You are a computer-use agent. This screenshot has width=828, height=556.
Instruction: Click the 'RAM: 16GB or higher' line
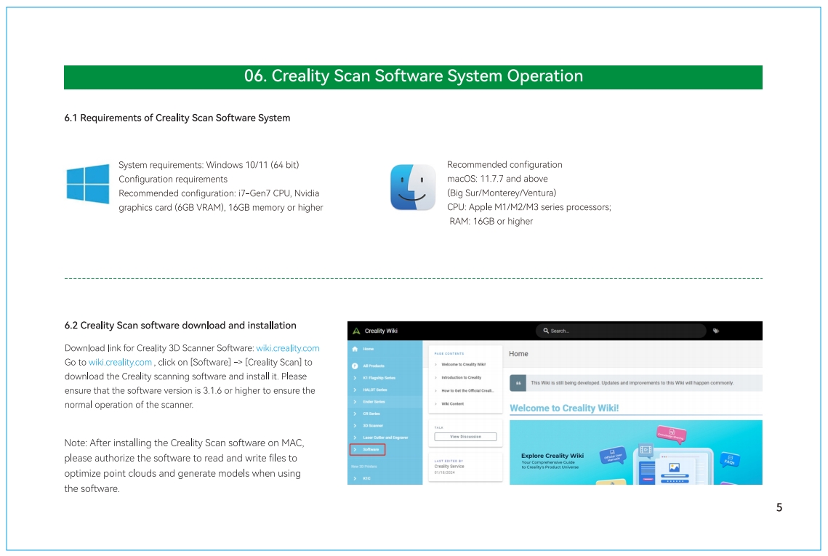point(491,222)
